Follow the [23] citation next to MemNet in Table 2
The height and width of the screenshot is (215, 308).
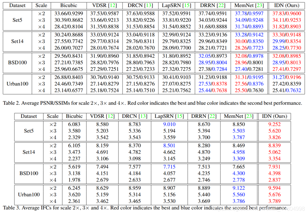pyautogui.click(x=259, y=5)
